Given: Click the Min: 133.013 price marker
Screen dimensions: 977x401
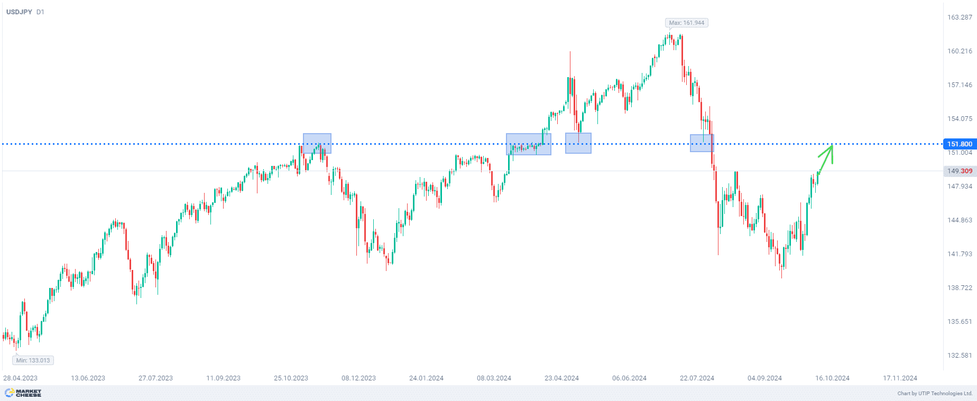Looking at the screenshot, I should pyautogui.click(x=33, y=360).
